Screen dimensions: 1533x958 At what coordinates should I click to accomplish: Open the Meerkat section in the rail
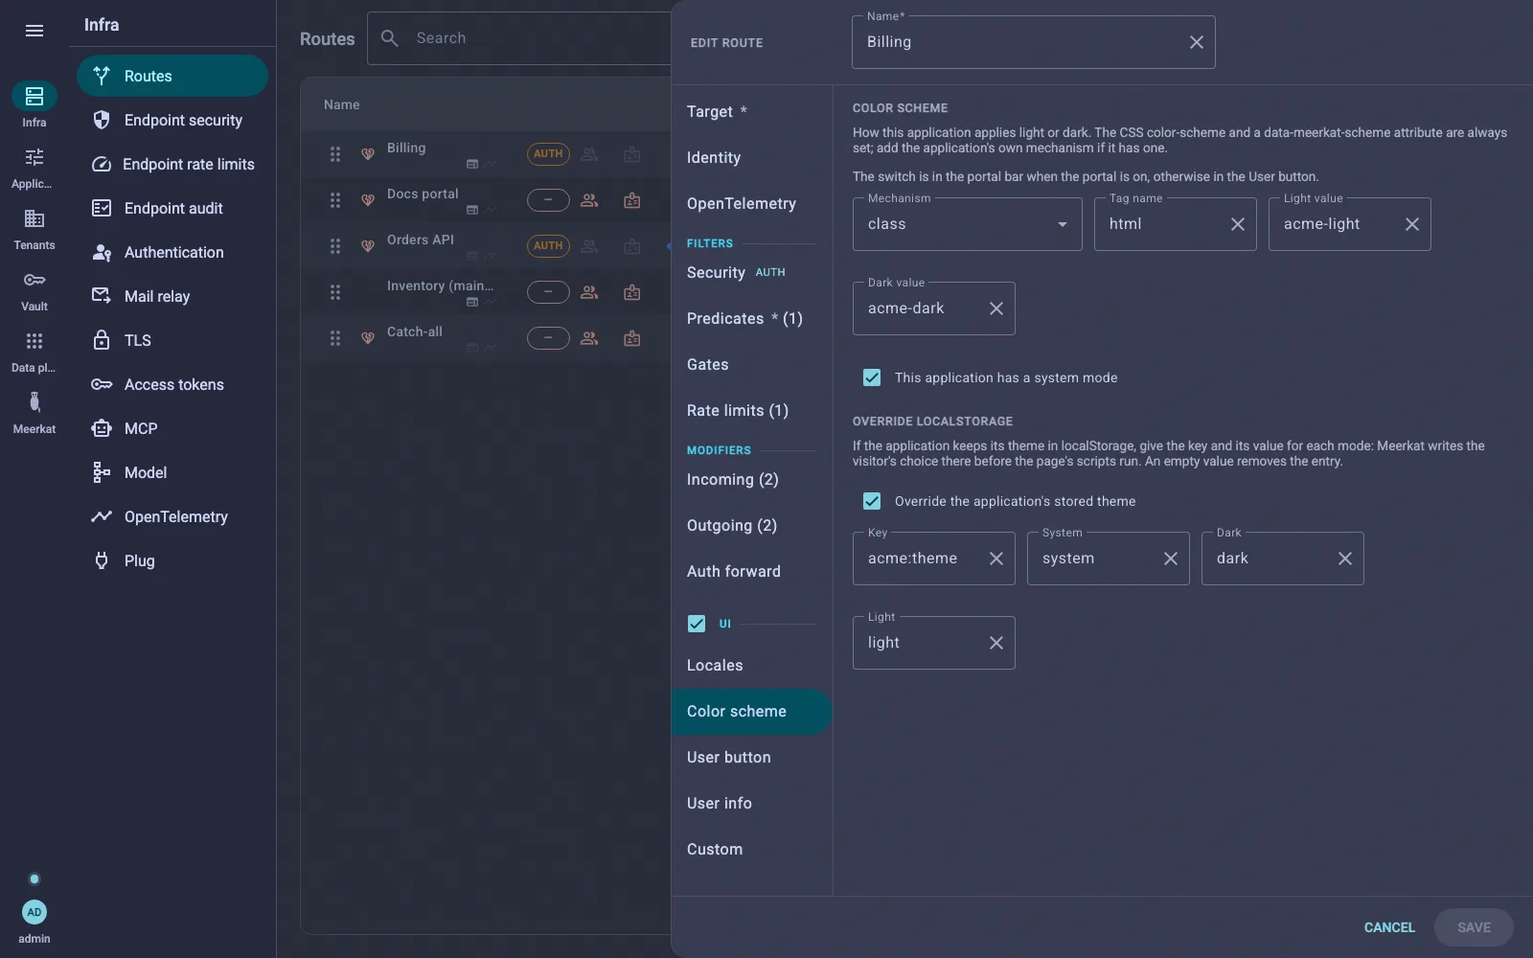pyautogui.click(x=34, y=413)
